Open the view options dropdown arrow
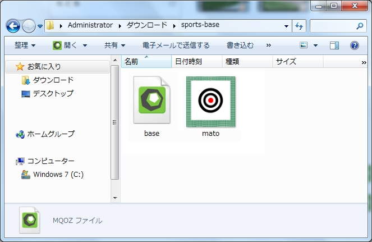 click(x=315, y=45)
